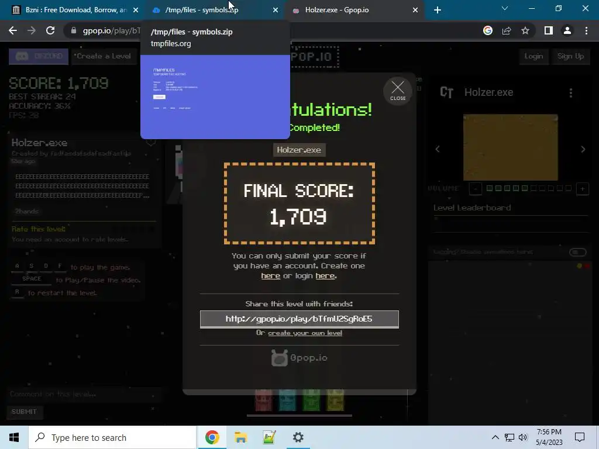The width and height of the screenshot is (599, 449).
Task: Click the teal game lane key
Action: (x=287, y=400)
